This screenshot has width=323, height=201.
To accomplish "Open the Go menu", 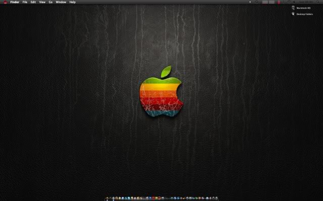I will pyautogui.click(x=50, y=2).
